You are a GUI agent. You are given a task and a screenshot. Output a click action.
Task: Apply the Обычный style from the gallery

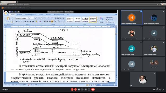[93, 20]
